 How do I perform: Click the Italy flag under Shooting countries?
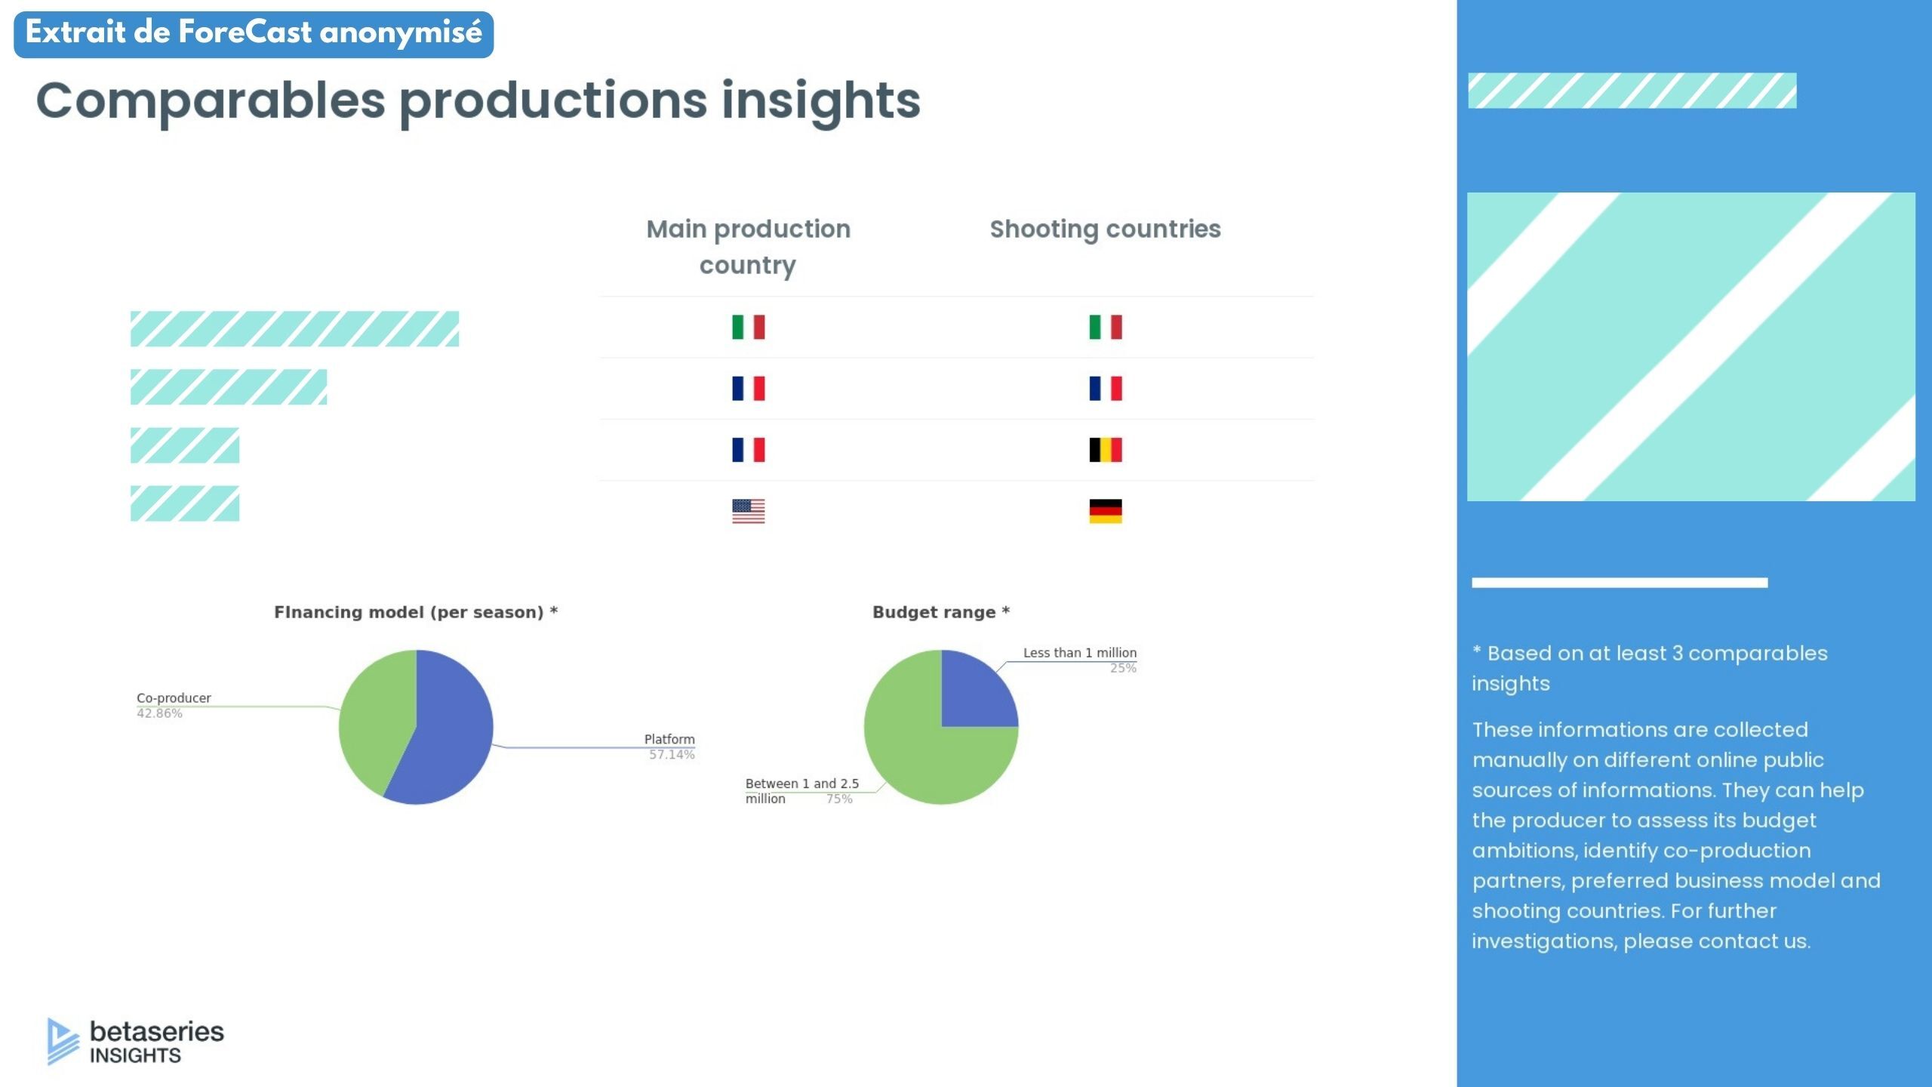pos(1105,327)
